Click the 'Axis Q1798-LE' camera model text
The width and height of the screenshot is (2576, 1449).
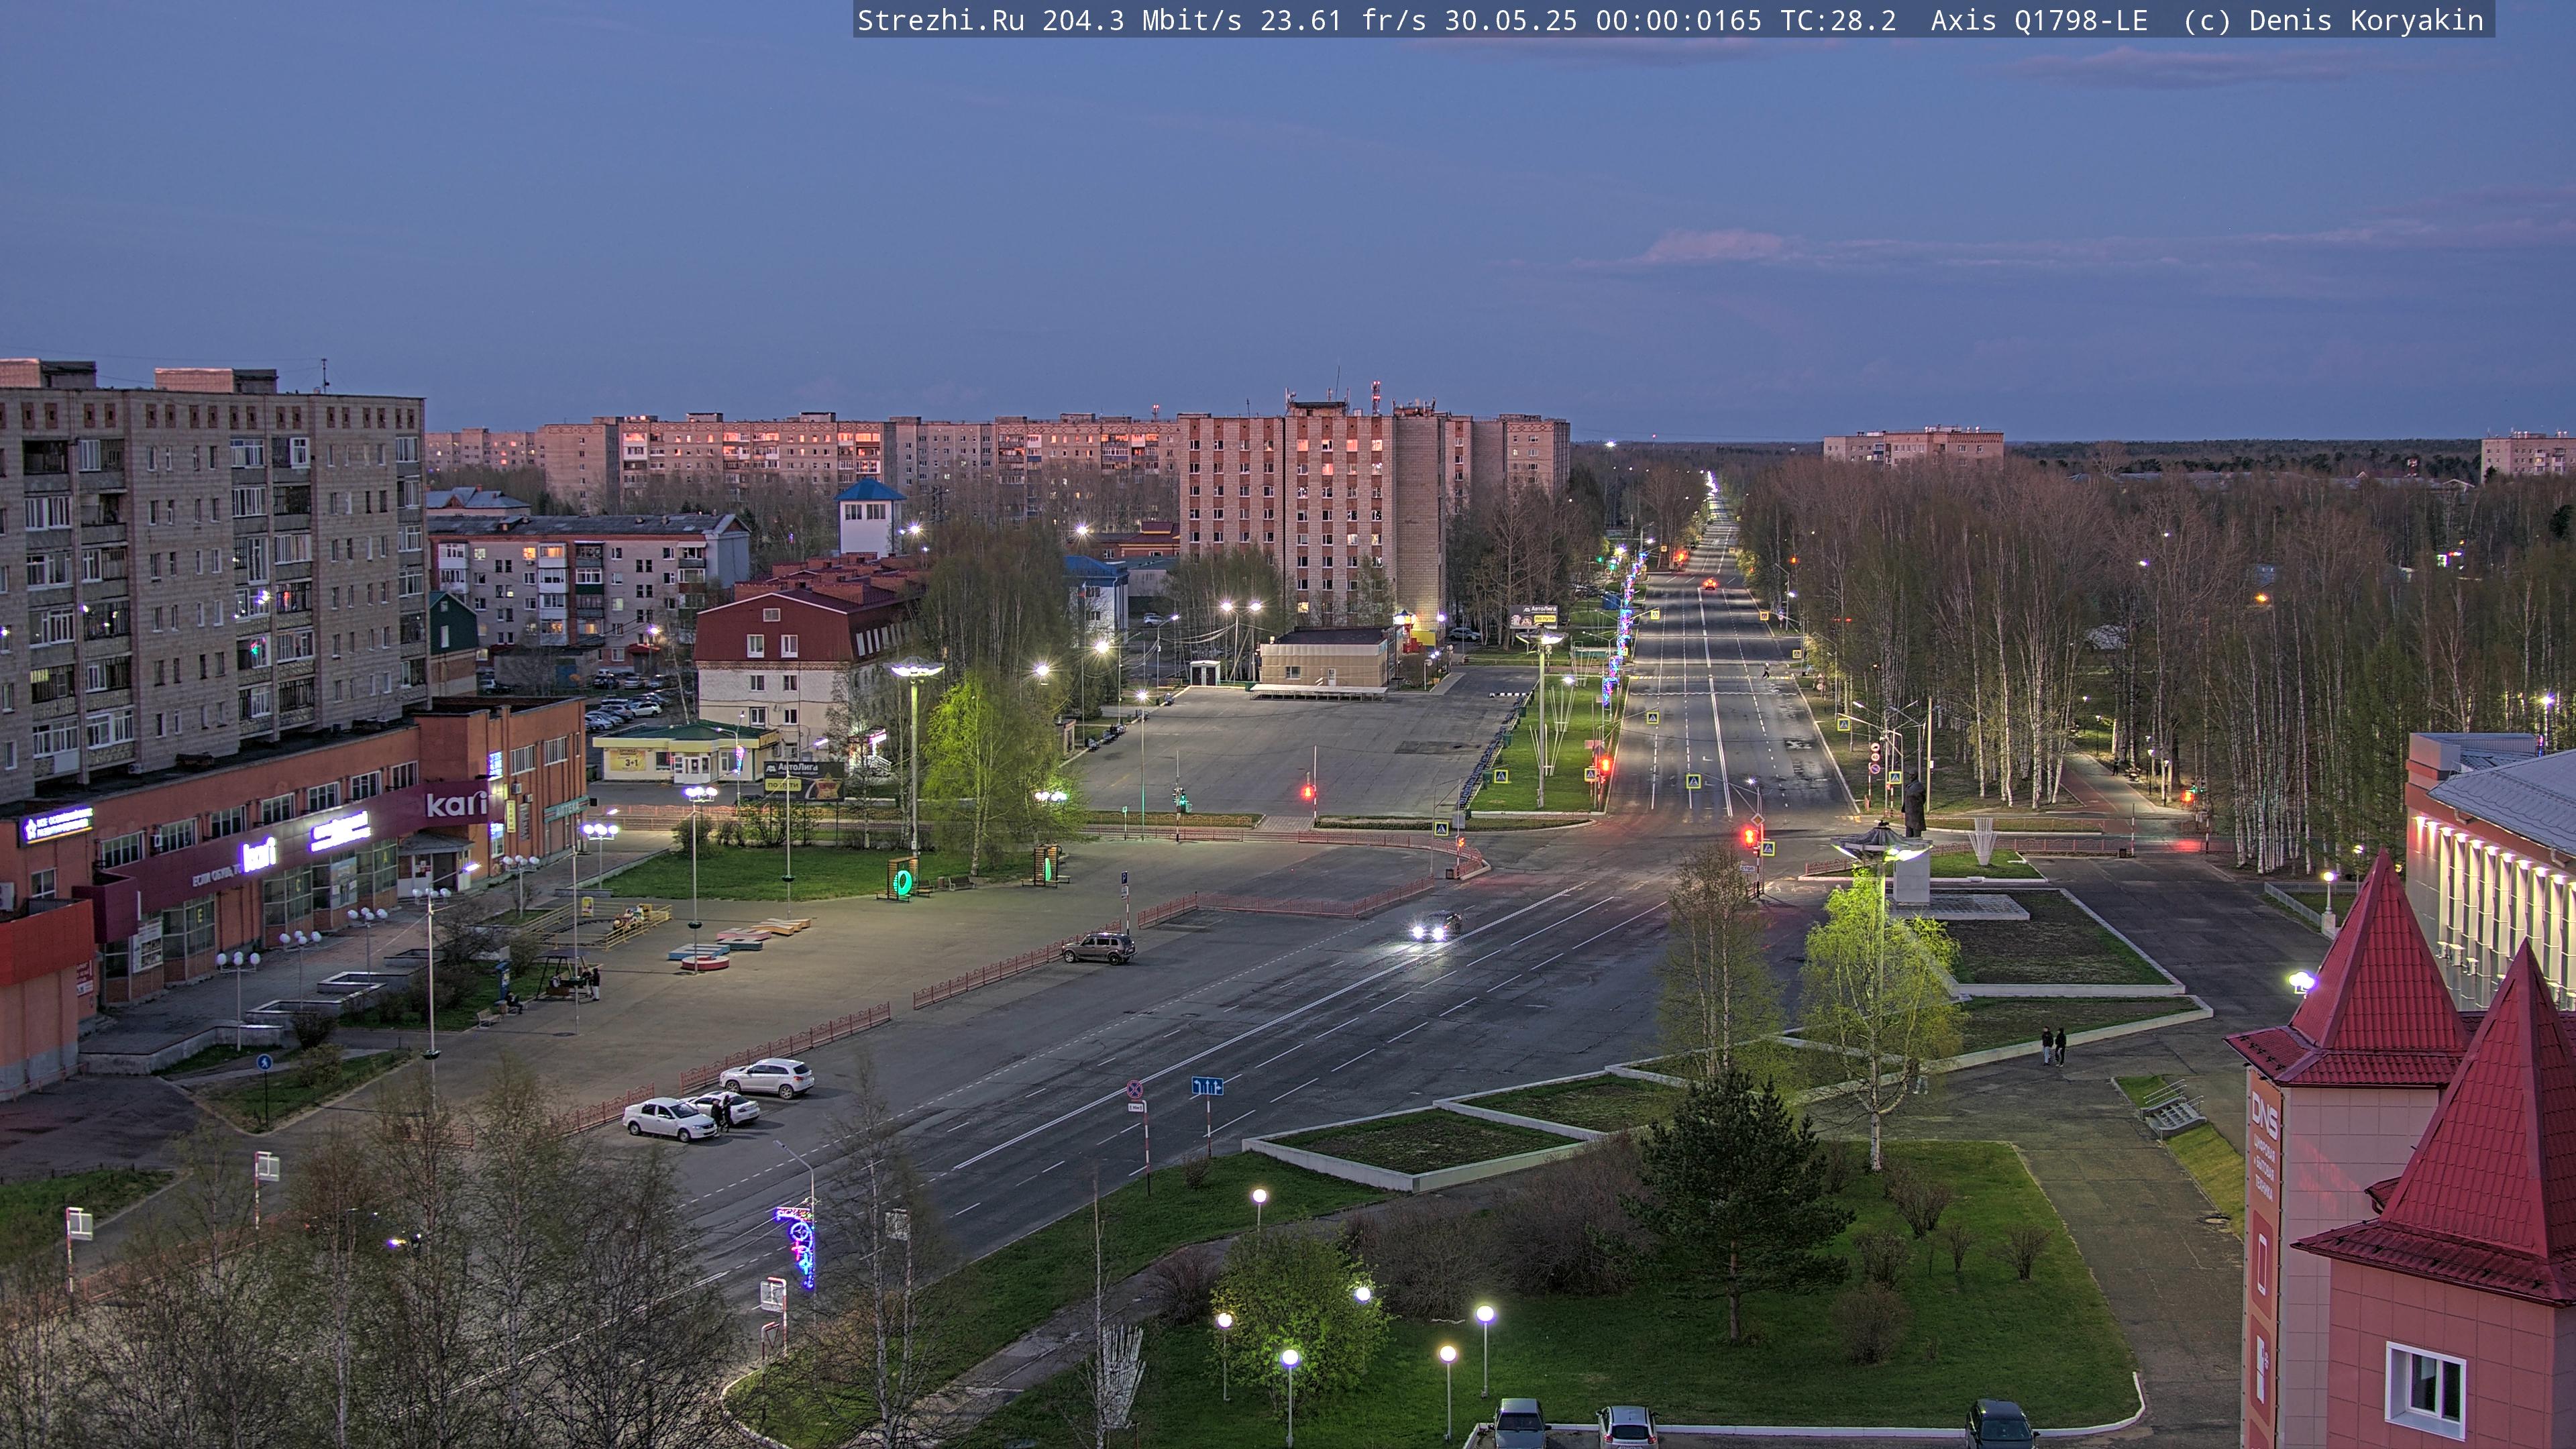click(2039, 21)
